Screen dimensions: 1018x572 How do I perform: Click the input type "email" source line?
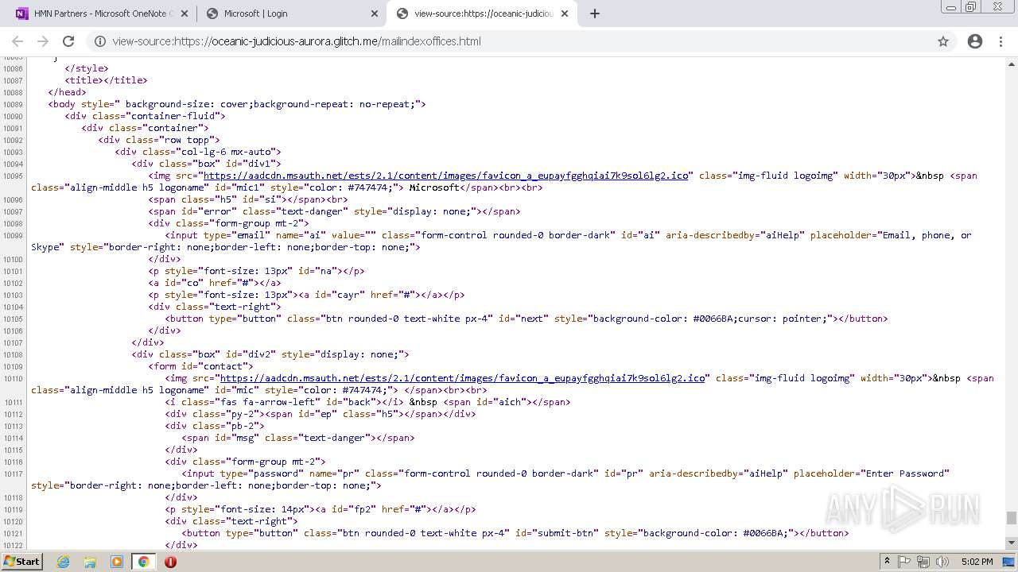tap(501, 241)
